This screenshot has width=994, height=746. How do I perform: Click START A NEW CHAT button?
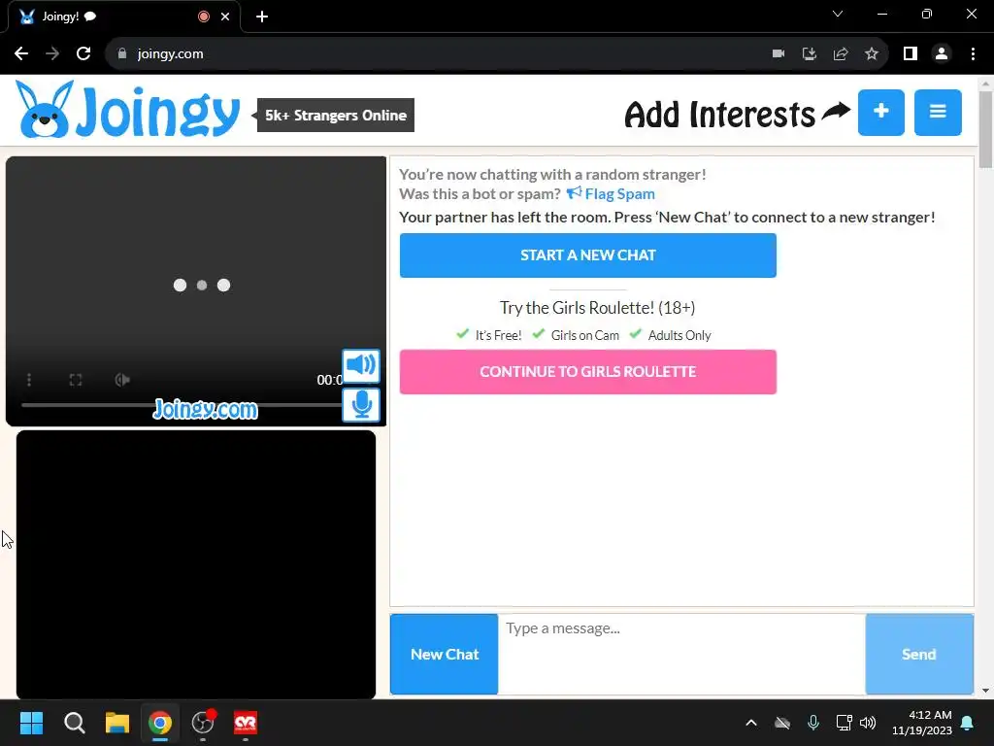point(587,255)
